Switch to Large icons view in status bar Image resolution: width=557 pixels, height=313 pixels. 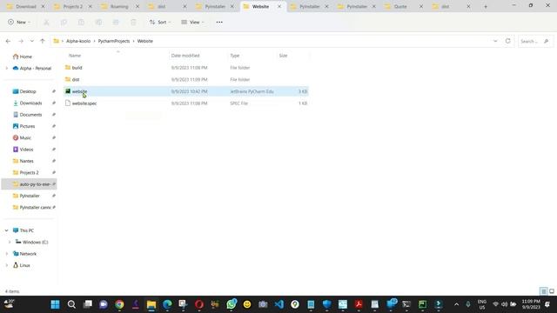click(552, 291)
